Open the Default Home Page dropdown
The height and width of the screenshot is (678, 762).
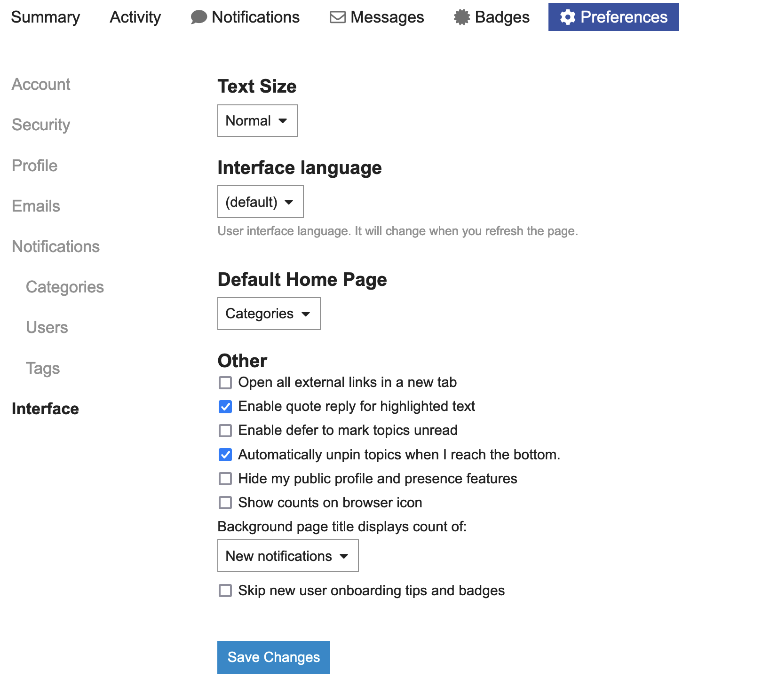(269, 314)
